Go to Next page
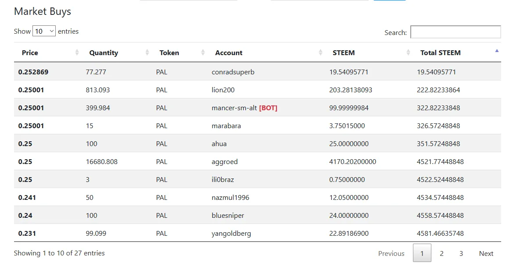Viewport: 513px width, 269px height. click(486, 253)
